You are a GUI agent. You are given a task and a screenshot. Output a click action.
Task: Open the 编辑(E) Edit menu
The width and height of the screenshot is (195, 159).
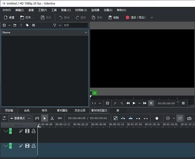[19, 10]
